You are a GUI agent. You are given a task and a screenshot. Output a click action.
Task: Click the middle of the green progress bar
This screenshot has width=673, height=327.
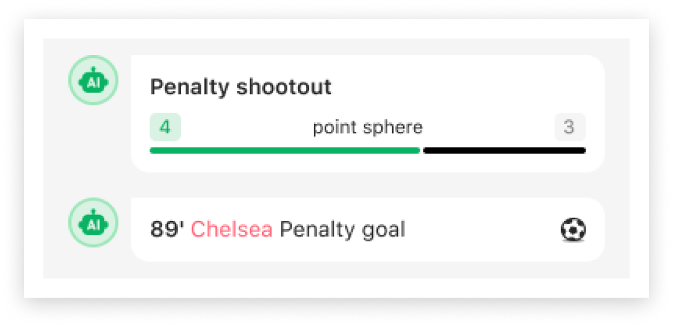[284, 150]
